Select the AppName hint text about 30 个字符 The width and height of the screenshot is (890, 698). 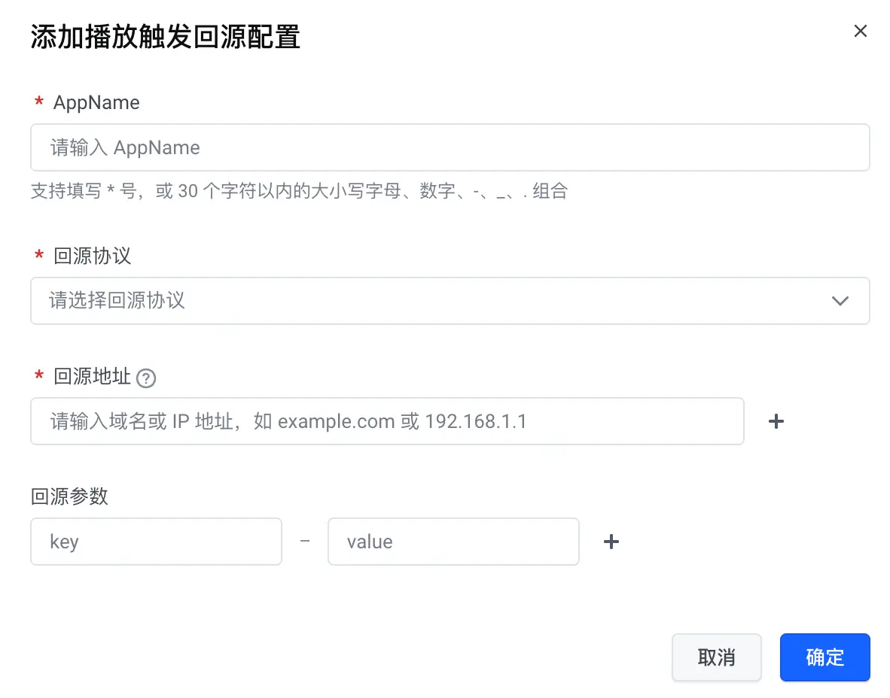(x=299, y=191)
